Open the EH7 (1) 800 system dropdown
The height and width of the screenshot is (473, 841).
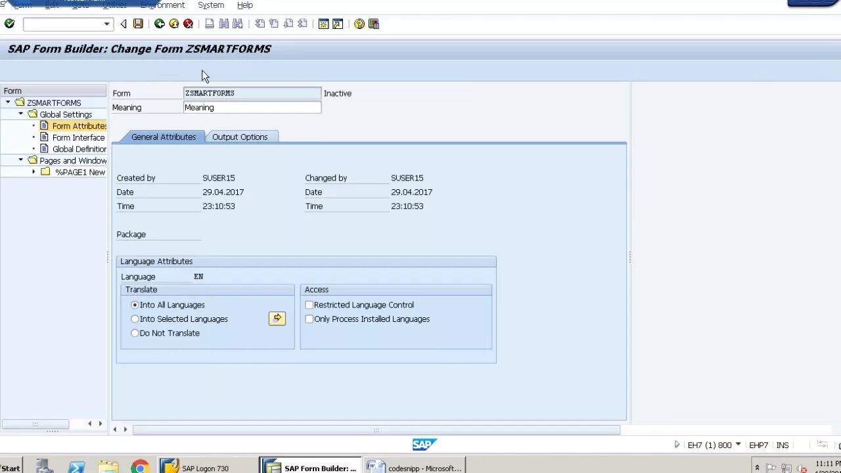pyautogui.click(x=738, y=445)
